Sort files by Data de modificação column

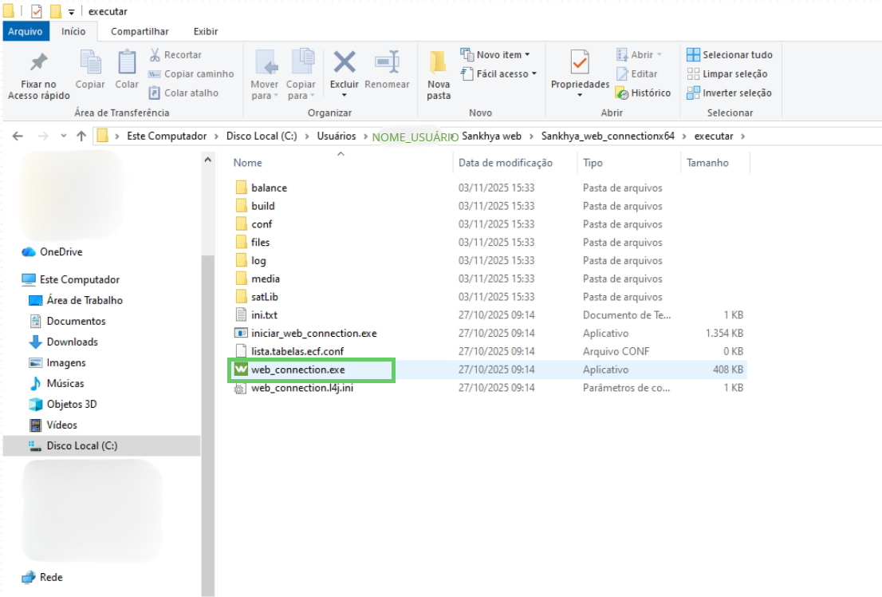pyautogui.click(x=505, y=163)
